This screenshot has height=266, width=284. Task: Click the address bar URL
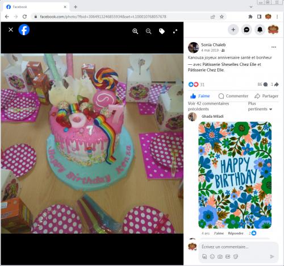103,16
